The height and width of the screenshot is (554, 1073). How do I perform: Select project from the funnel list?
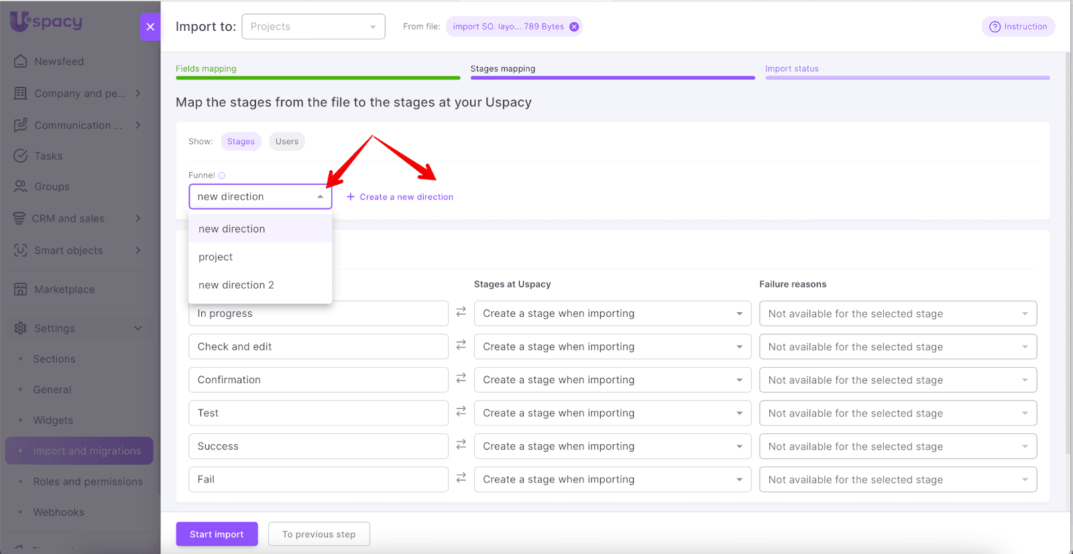click(x=216, y=257)
